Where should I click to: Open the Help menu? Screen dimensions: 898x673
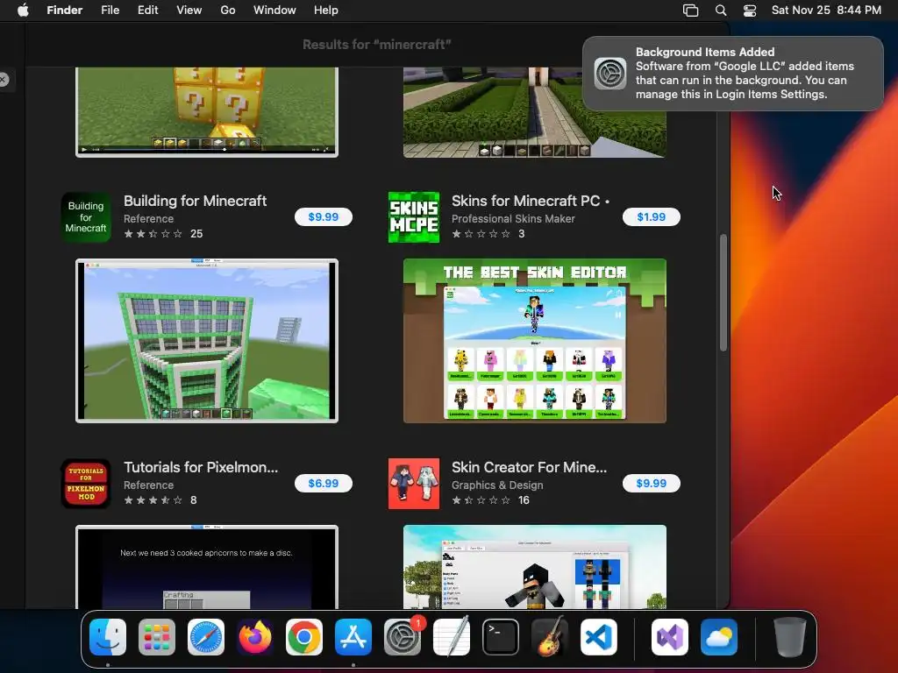(326, 11)
